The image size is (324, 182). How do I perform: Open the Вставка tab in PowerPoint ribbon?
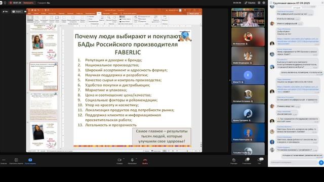(44, 14)
